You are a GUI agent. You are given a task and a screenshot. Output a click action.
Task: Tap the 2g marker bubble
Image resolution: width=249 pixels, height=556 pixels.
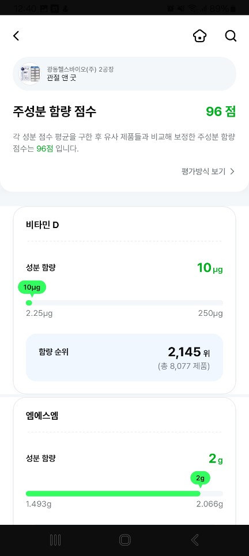coord(200,478)
